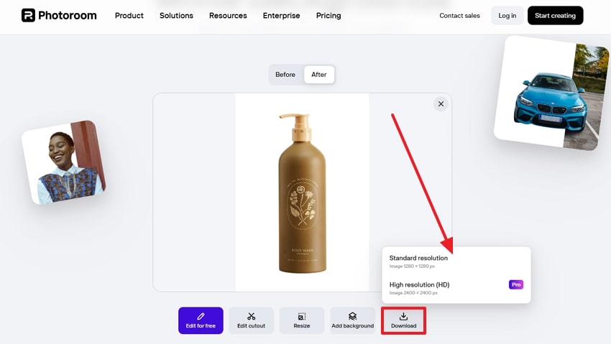Choose Standard resolution download option
Viewport: 611px width, 344px height.
pyautogui.click(x=418, y=261)
